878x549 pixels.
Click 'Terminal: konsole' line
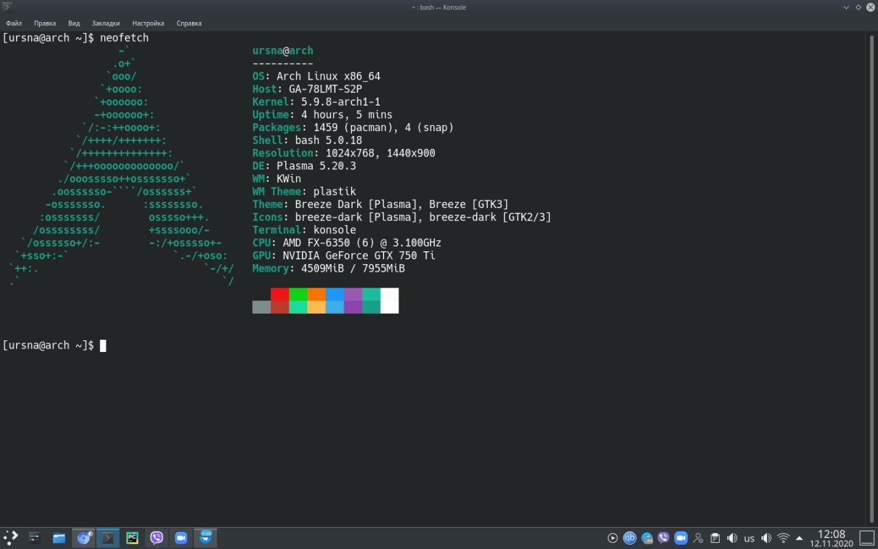tap(304, 230)
